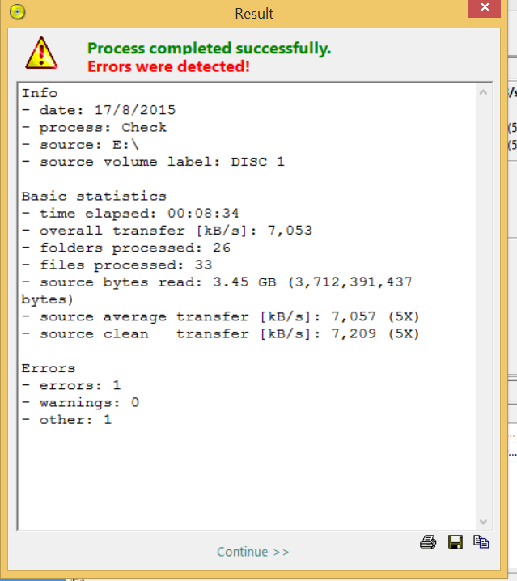This screenshot has height=581, width=517.
Task: Click the Continue >> link
Action: 252,552
